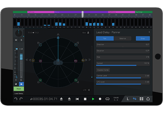Click the Lead Delay channel name label
Image resolution: width=163 pixels, height=113 pixels.
pyautogui.click(x=19, y=93)
